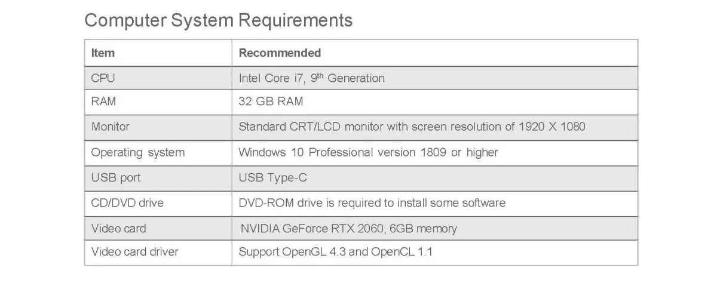The height and width of the screenshot is (286, 717).
Task: Select the 'CPU' item cell
Action: coord(103,78)
